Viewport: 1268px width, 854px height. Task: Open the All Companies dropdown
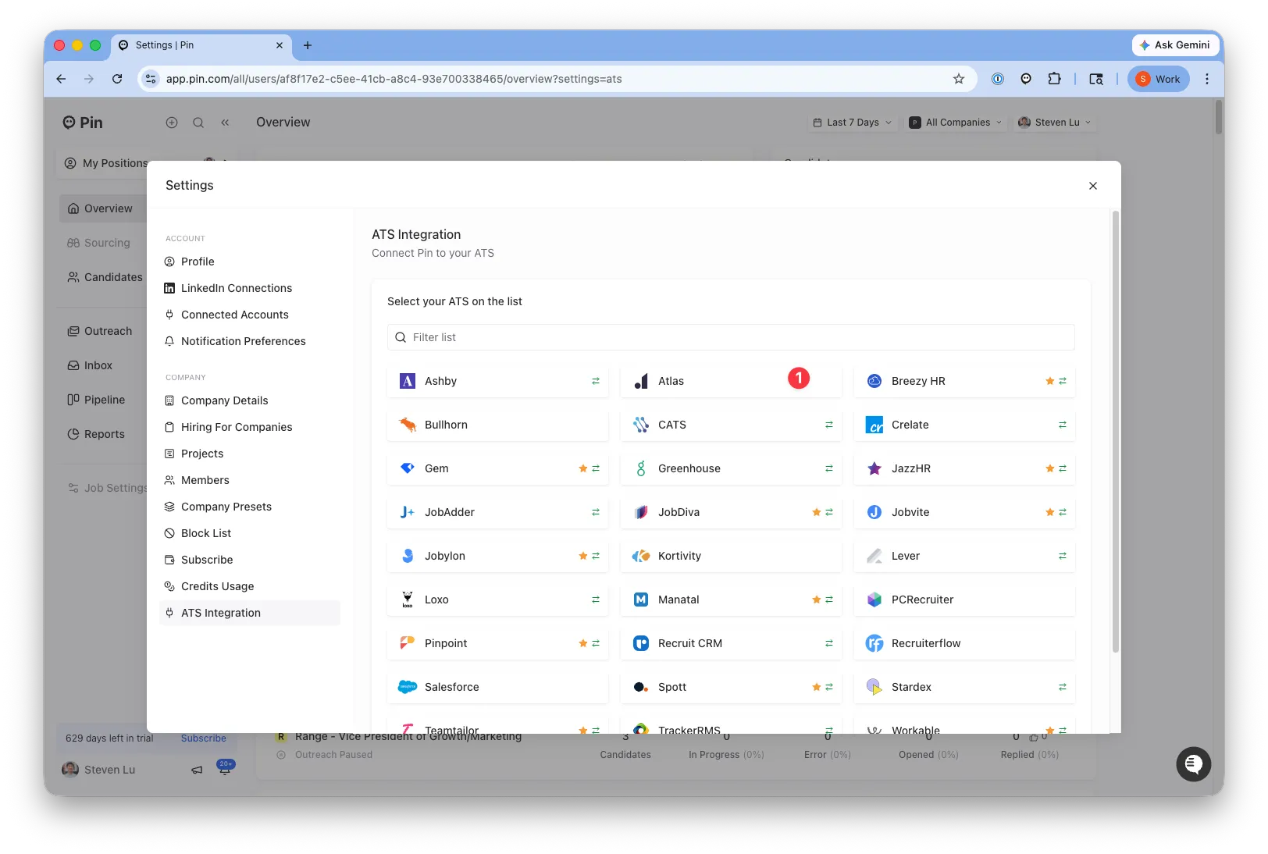[956, 123]
